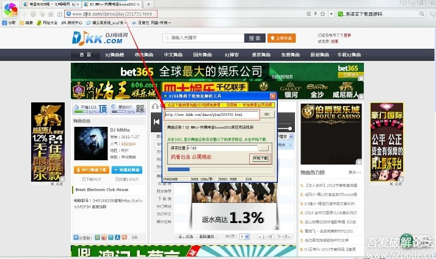The width and height of the screenshot is (436, 259).
Task: Click the undo-close-tab arrow in browser toolbar
Action: click(42, 14)
